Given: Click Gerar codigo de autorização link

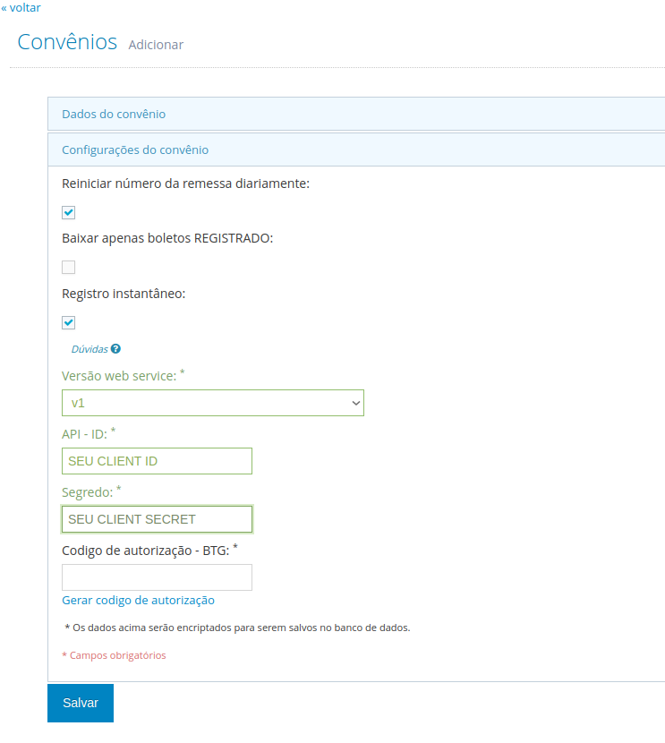Looking at the screenshot, I should click(139, 601).
